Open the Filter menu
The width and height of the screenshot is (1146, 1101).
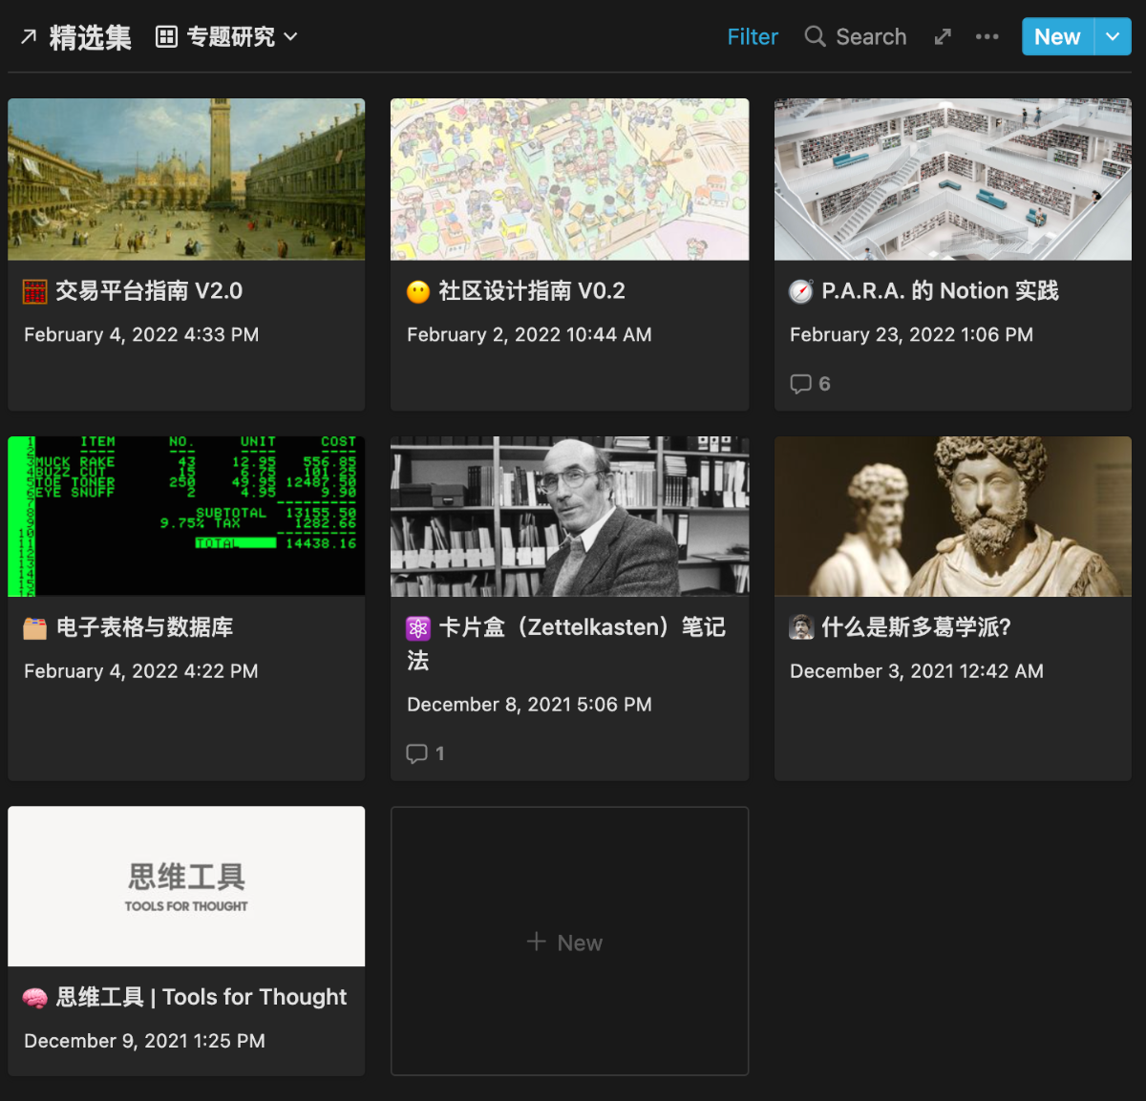point(753,37)
